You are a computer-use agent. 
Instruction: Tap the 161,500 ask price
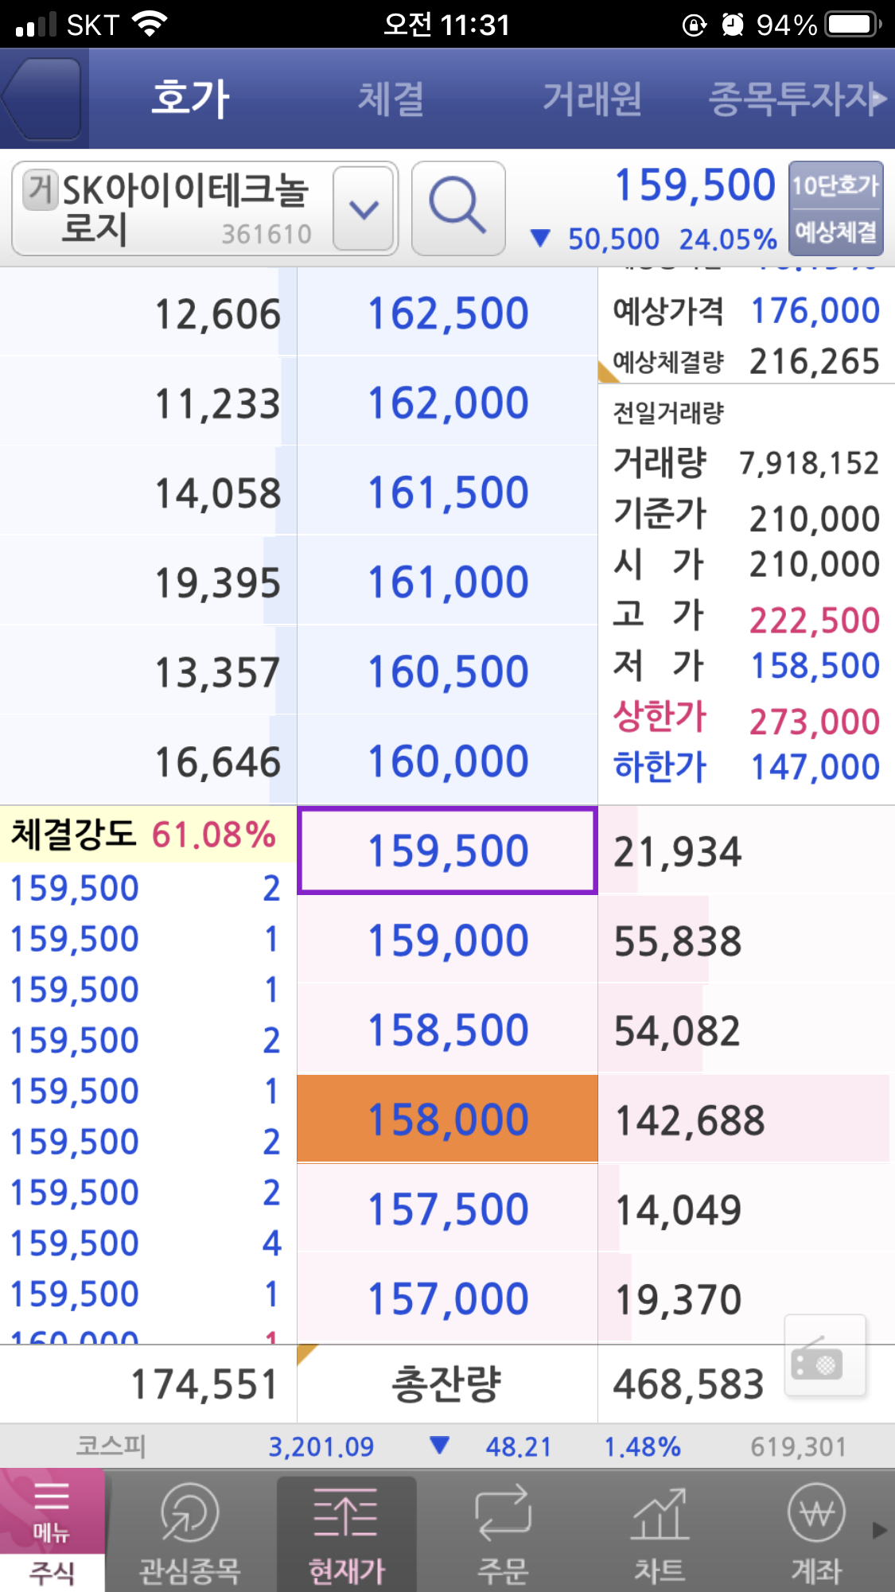(447, 492)
